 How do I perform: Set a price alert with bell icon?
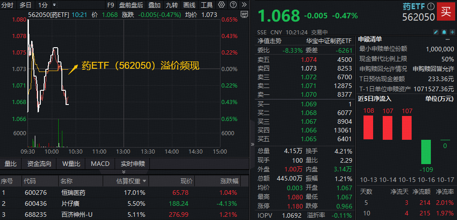[x=443, y=32]
